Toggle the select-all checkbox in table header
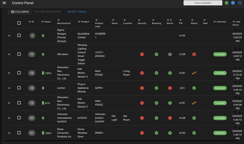244x144 pixels. coord(19,23)
